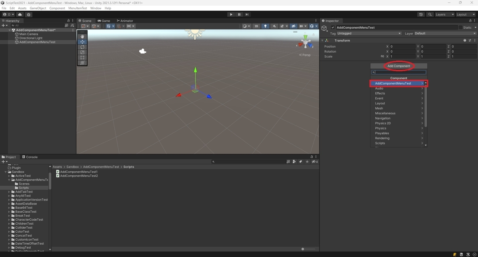Open Scene view options menu

coord(317,21)
